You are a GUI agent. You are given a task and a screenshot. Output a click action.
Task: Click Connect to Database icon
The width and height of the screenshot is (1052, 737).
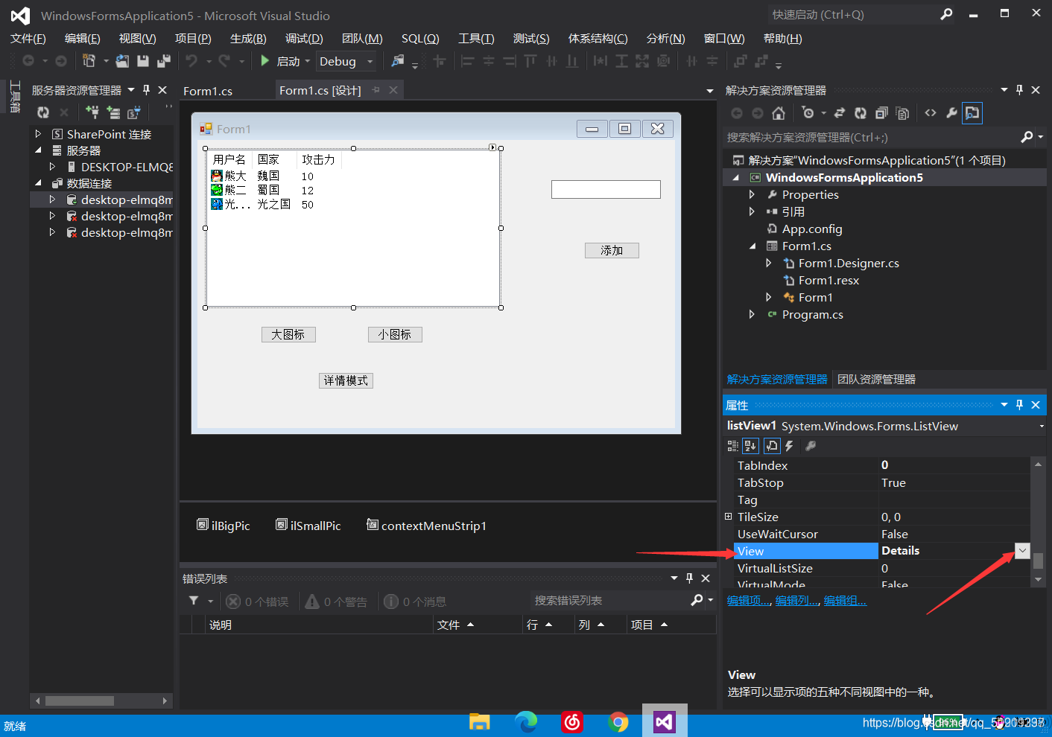[92, 112]
